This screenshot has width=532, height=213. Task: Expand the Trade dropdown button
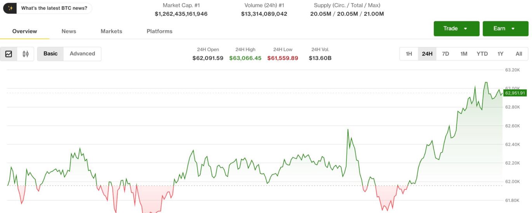click(457, 29)
